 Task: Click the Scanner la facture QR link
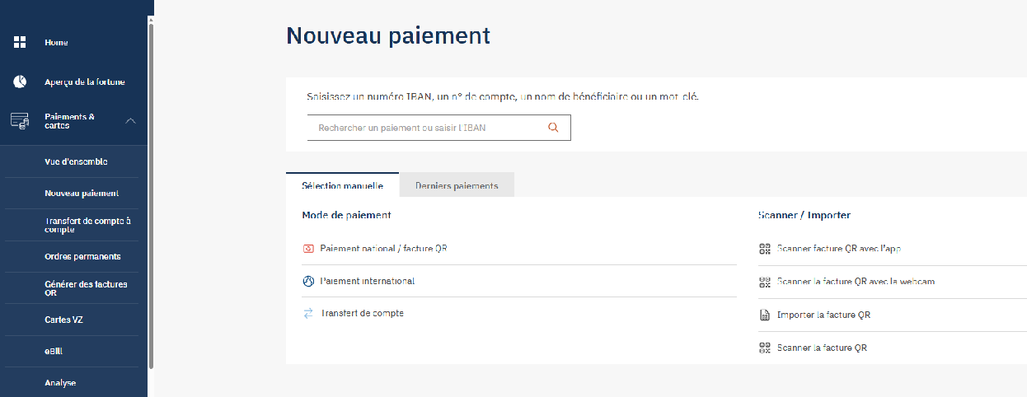tap(822, 348)
